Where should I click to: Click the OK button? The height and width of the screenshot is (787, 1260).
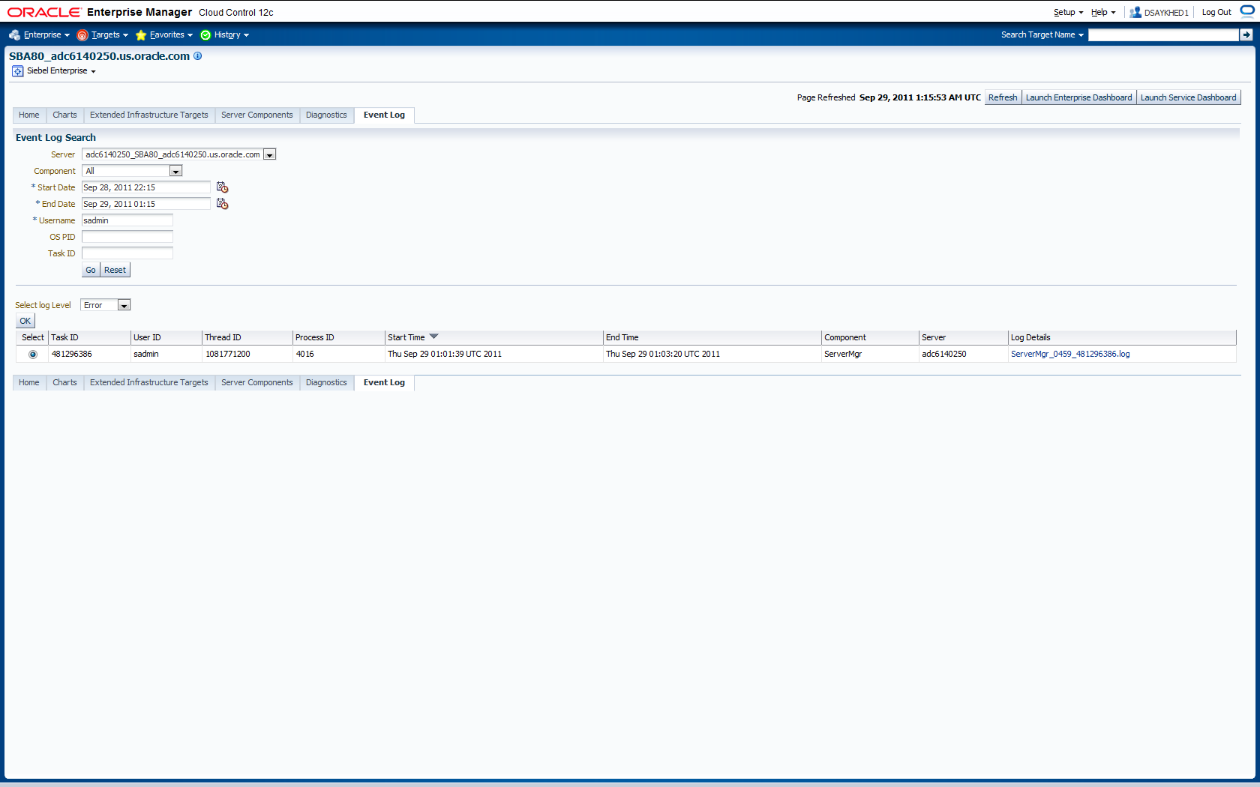(25, 321)
